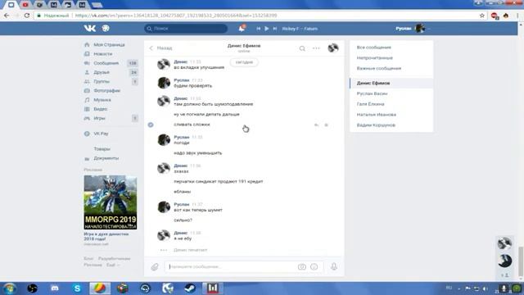Click the Разработчикам footer link
The width and height of the screenshot is (524, 295).
(x=114, y=259)
